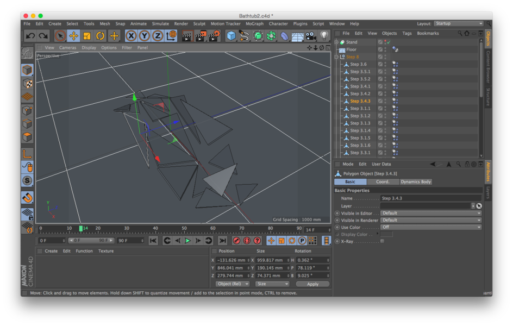
Task: Click the purple bend deformer icon
Action: (284, 36)
